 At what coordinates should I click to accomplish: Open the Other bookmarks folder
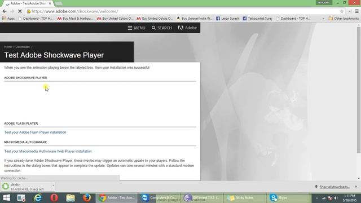344,19
